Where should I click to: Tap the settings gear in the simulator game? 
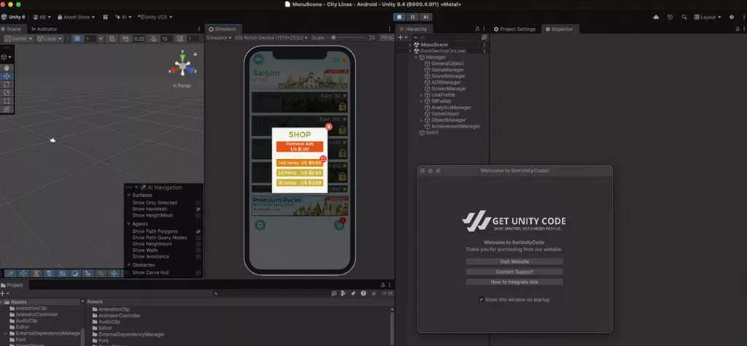(260, 225)
